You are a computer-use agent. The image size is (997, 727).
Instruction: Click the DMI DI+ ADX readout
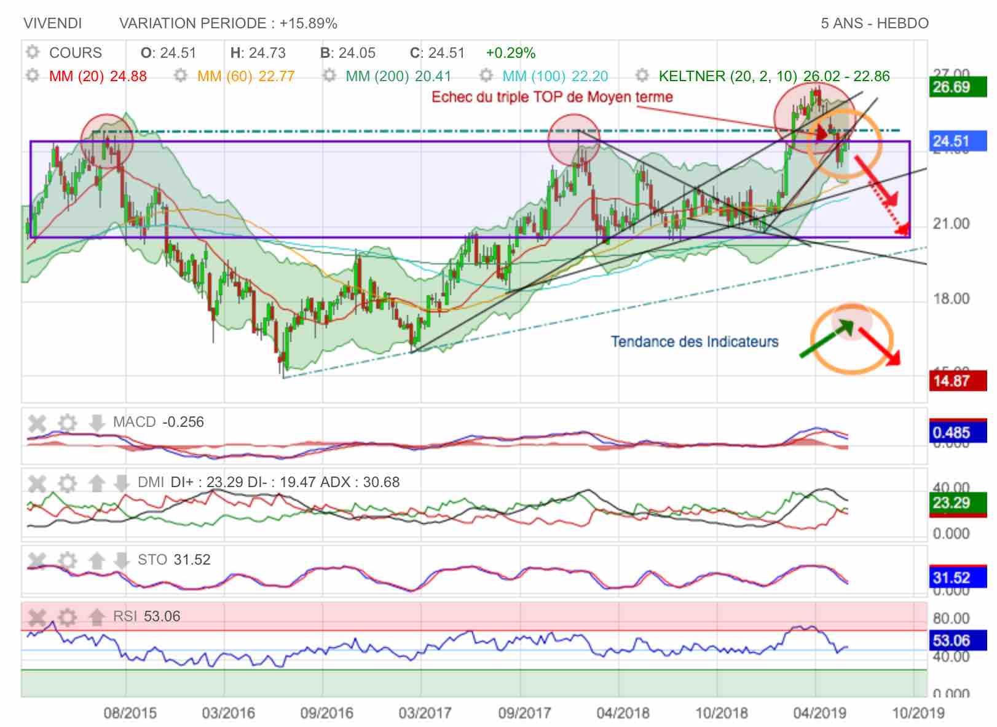(x=269, y=482)
